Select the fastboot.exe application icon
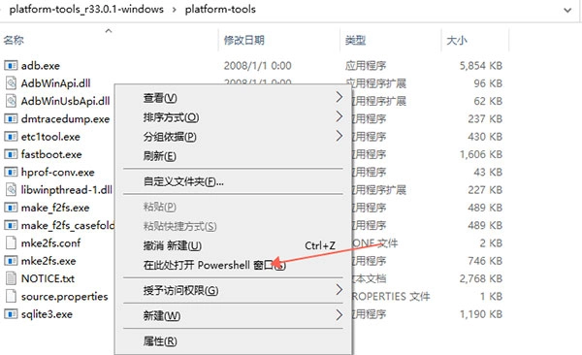Screen dimensions: 582x355 [11, 154]
